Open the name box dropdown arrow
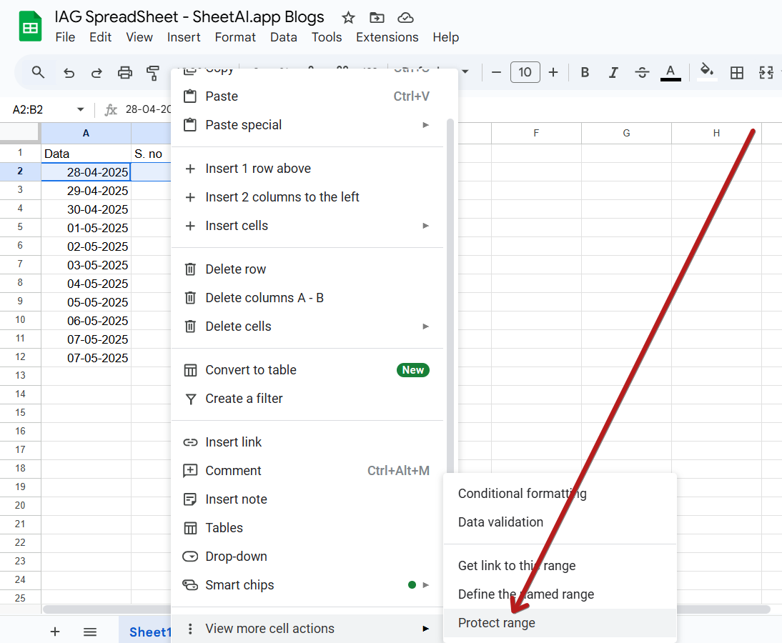This screenshot has width=782, height=643. (x=80, y=109)
